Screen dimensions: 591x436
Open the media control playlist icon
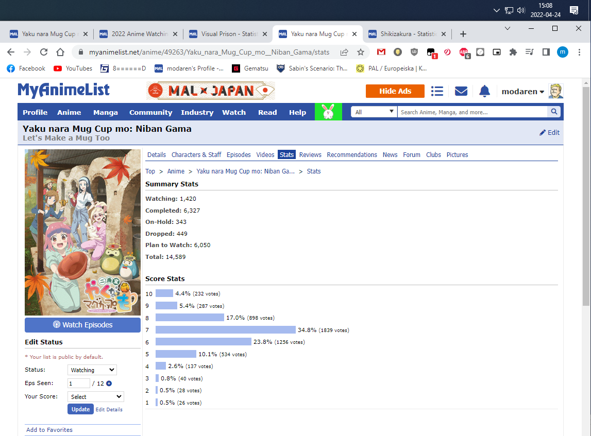pyautogui.click(x=530, y=52)
